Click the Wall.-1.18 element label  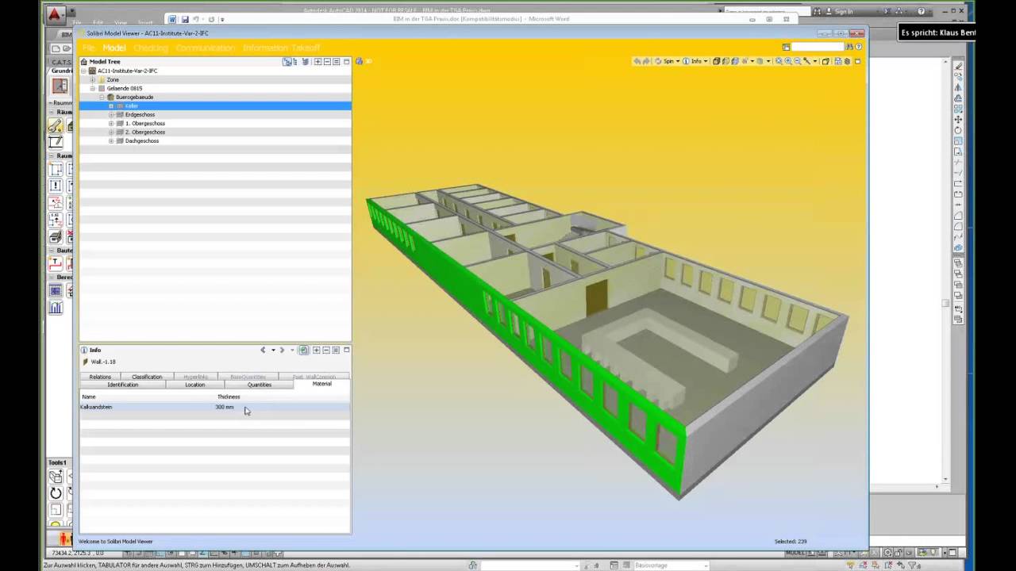(x=103, y=362)
